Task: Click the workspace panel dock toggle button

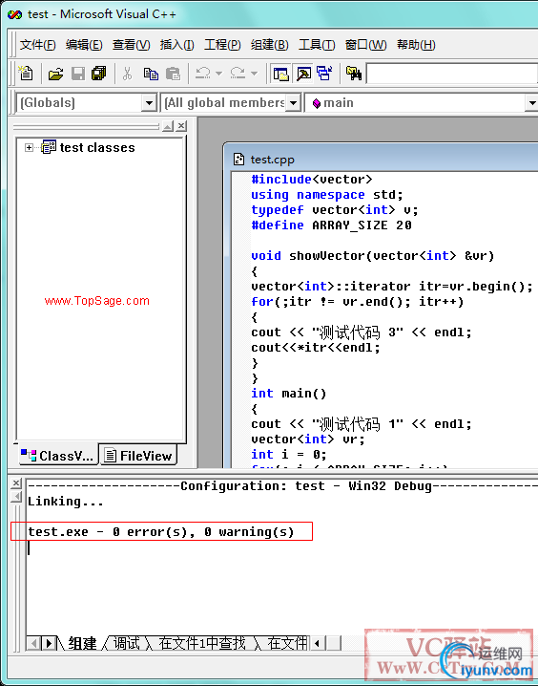Action: tap(168, 126)
